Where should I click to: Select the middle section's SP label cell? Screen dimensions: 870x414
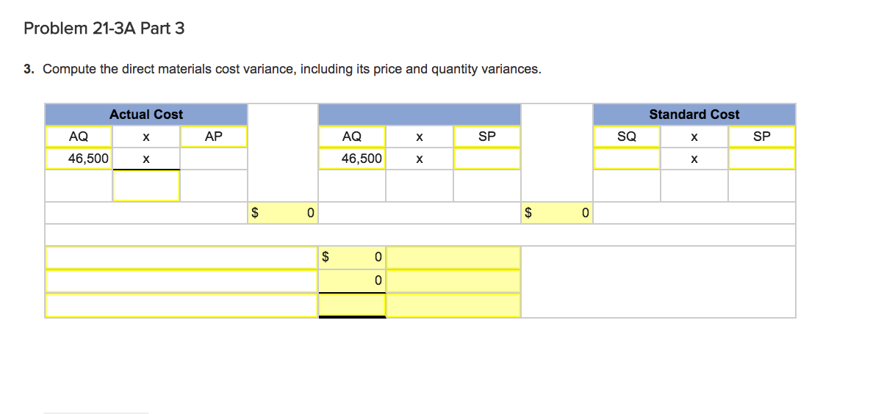click(x=486, y=137)
